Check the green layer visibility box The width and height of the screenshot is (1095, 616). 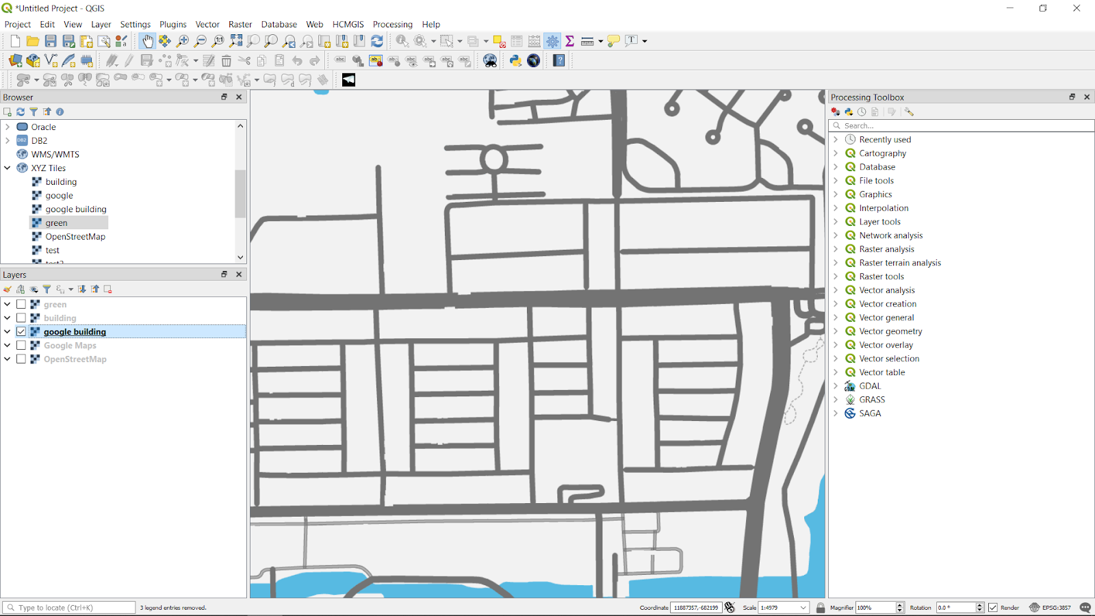(21, 304)
